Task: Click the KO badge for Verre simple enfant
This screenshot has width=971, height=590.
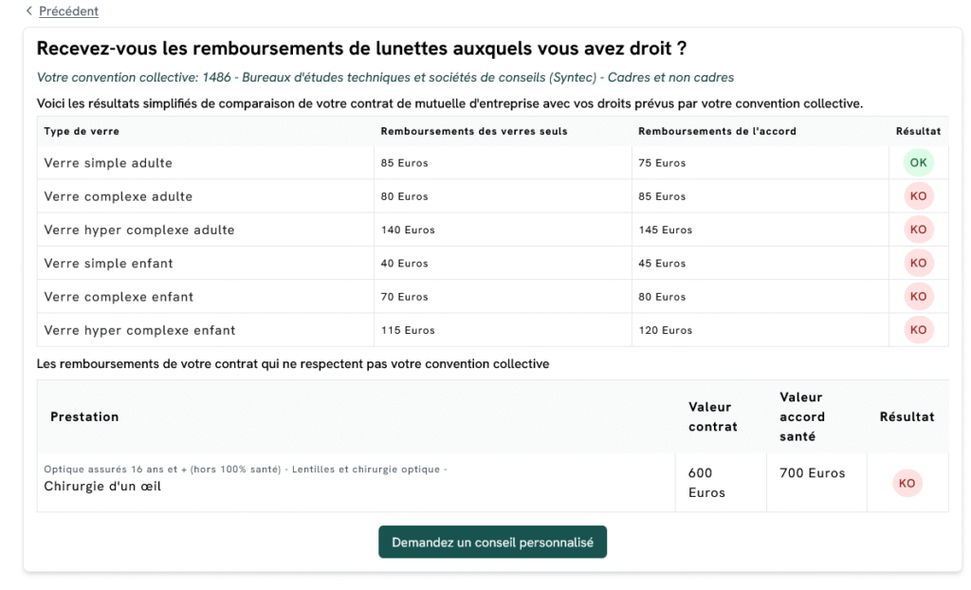Action: click(x=917, y=263)
